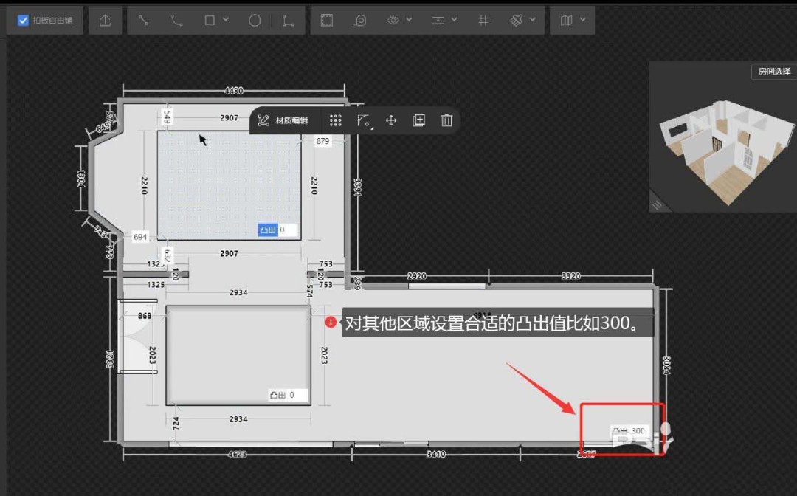
Task: Click the duplicate copy icon
Action: pos(418,120)
